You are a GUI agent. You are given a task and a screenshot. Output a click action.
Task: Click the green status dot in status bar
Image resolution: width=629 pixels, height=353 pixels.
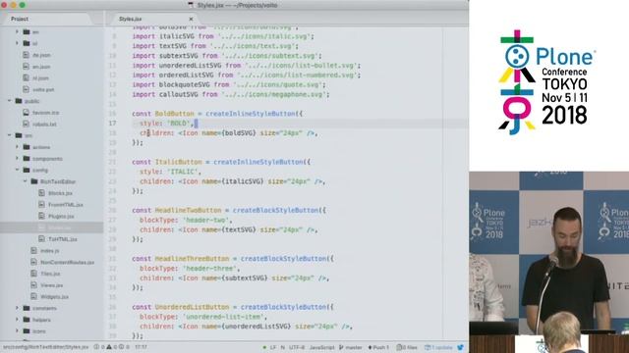[x=264, y=347]
